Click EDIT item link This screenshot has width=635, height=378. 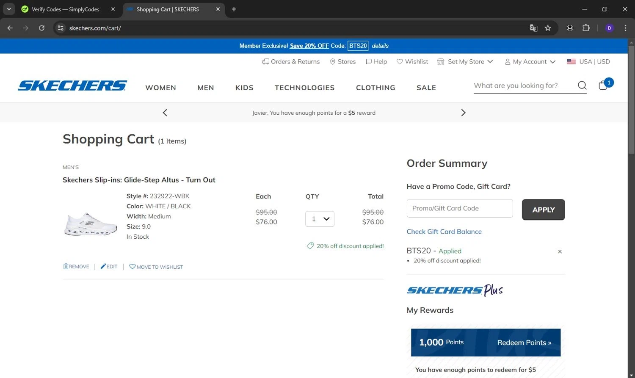coord(109,267)
